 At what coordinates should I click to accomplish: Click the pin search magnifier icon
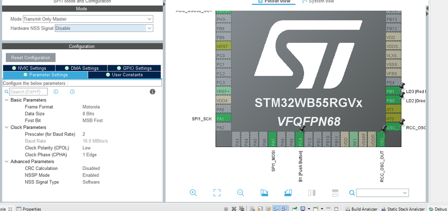click(352, 193)
